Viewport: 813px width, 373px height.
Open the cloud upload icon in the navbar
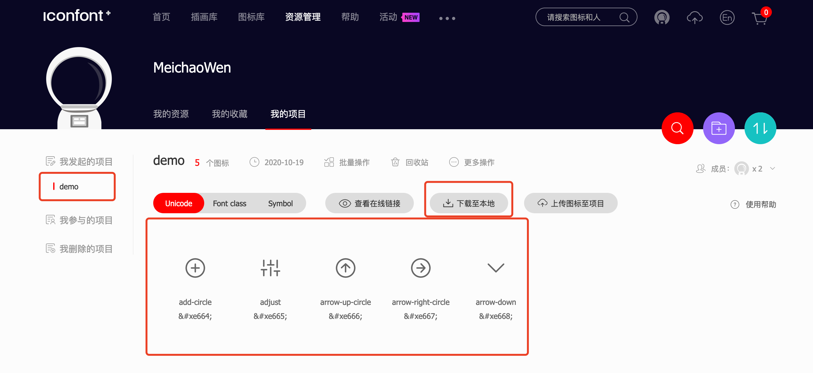click(x=694, y=18)
